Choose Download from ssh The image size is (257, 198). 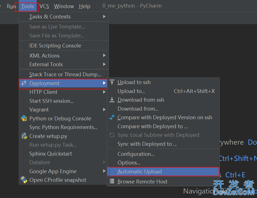click(163, 100)
